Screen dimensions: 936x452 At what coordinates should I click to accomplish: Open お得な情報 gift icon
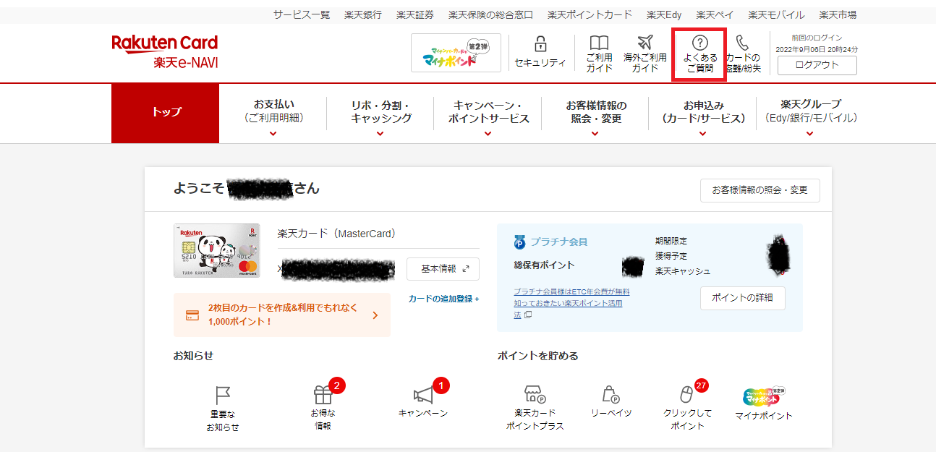[323, 395]
